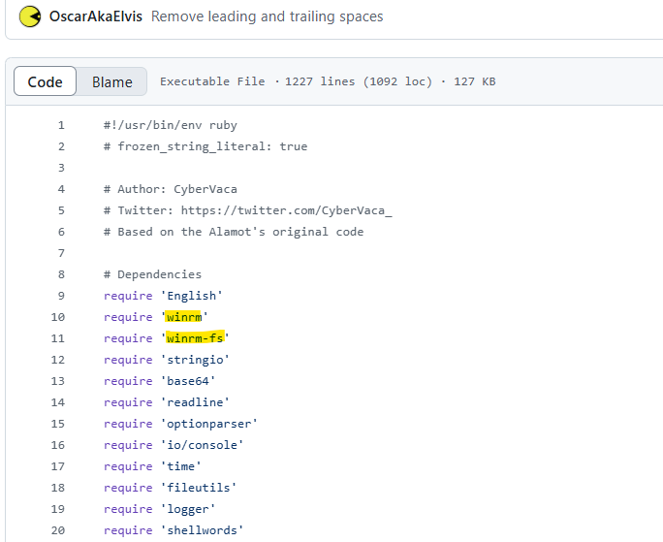Switch to the Code view tab
Image resolution: width=663 pixels, height=542 pixels.
click(x=45, y=81)
